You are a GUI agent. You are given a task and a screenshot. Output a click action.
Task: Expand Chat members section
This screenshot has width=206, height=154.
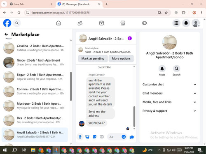169,93
